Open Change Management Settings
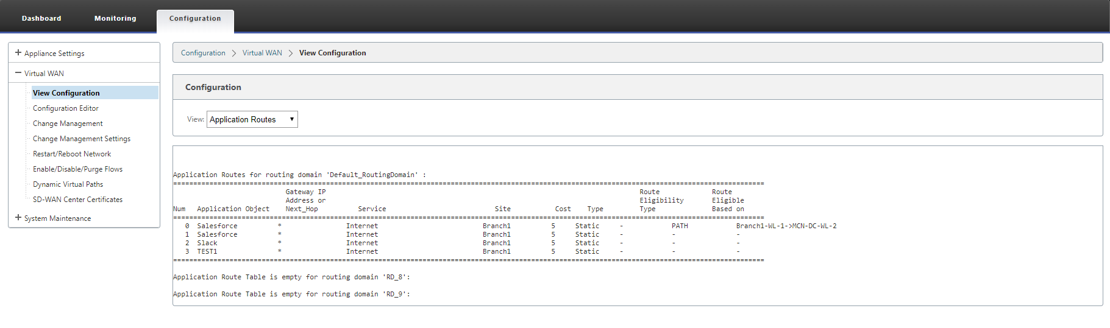 tap(82, 139)
